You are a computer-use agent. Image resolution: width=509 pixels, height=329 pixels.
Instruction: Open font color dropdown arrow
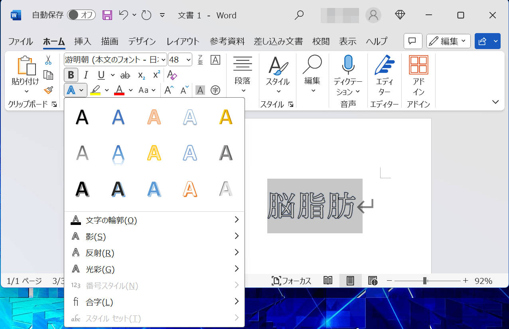[130, 90]
